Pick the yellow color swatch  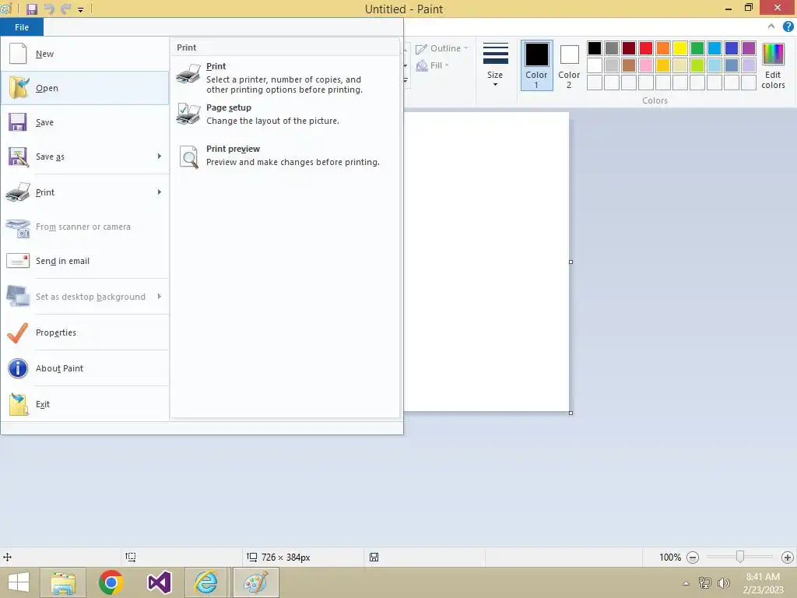click(680, 48)
